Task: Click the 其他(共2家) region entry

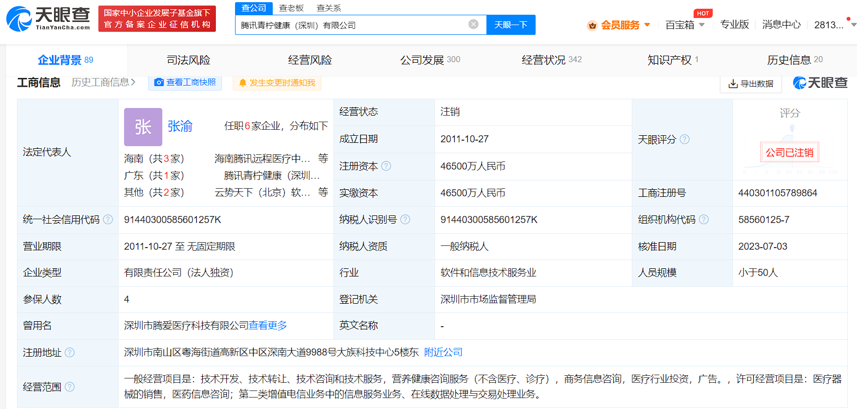Action: tap(154, 193)
